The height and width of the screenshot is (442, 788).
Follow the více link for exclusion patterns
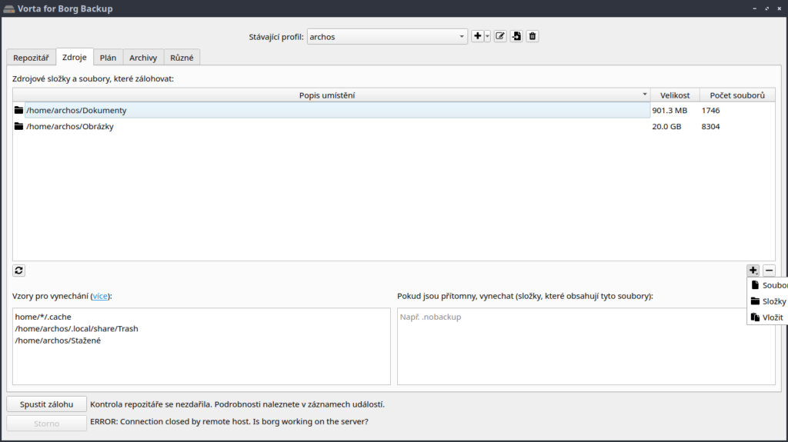[100, 296]
